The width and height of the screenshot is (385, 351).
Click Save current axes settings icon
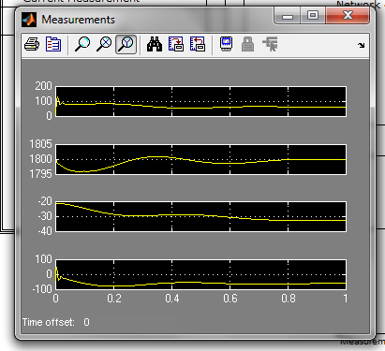tap(176, 44)
